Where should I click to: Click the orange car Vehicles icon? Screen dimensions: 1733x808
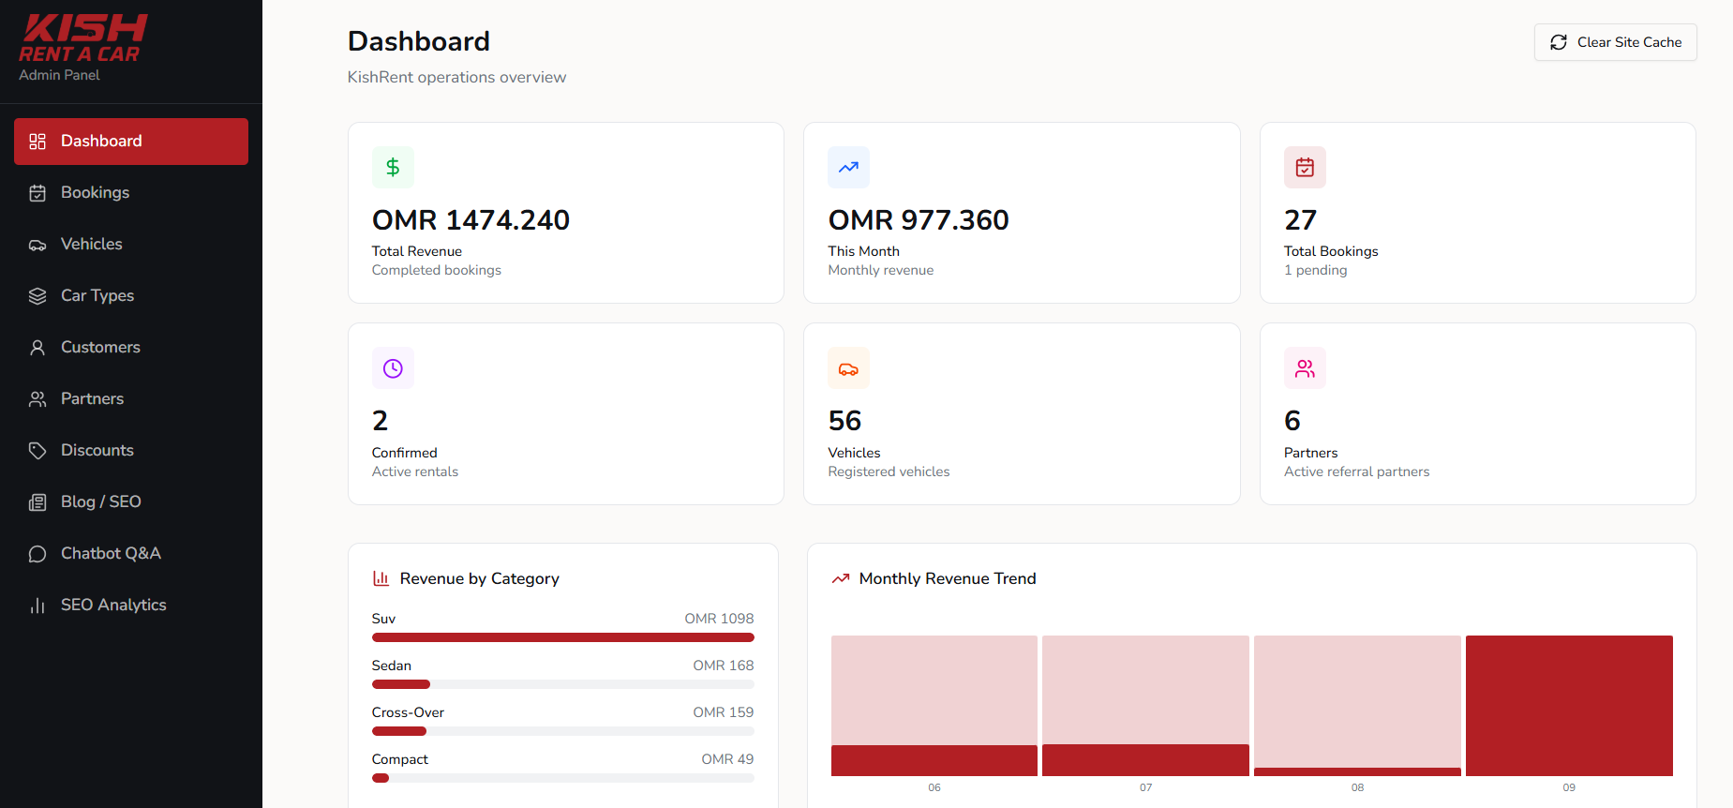tap(848, 368)
